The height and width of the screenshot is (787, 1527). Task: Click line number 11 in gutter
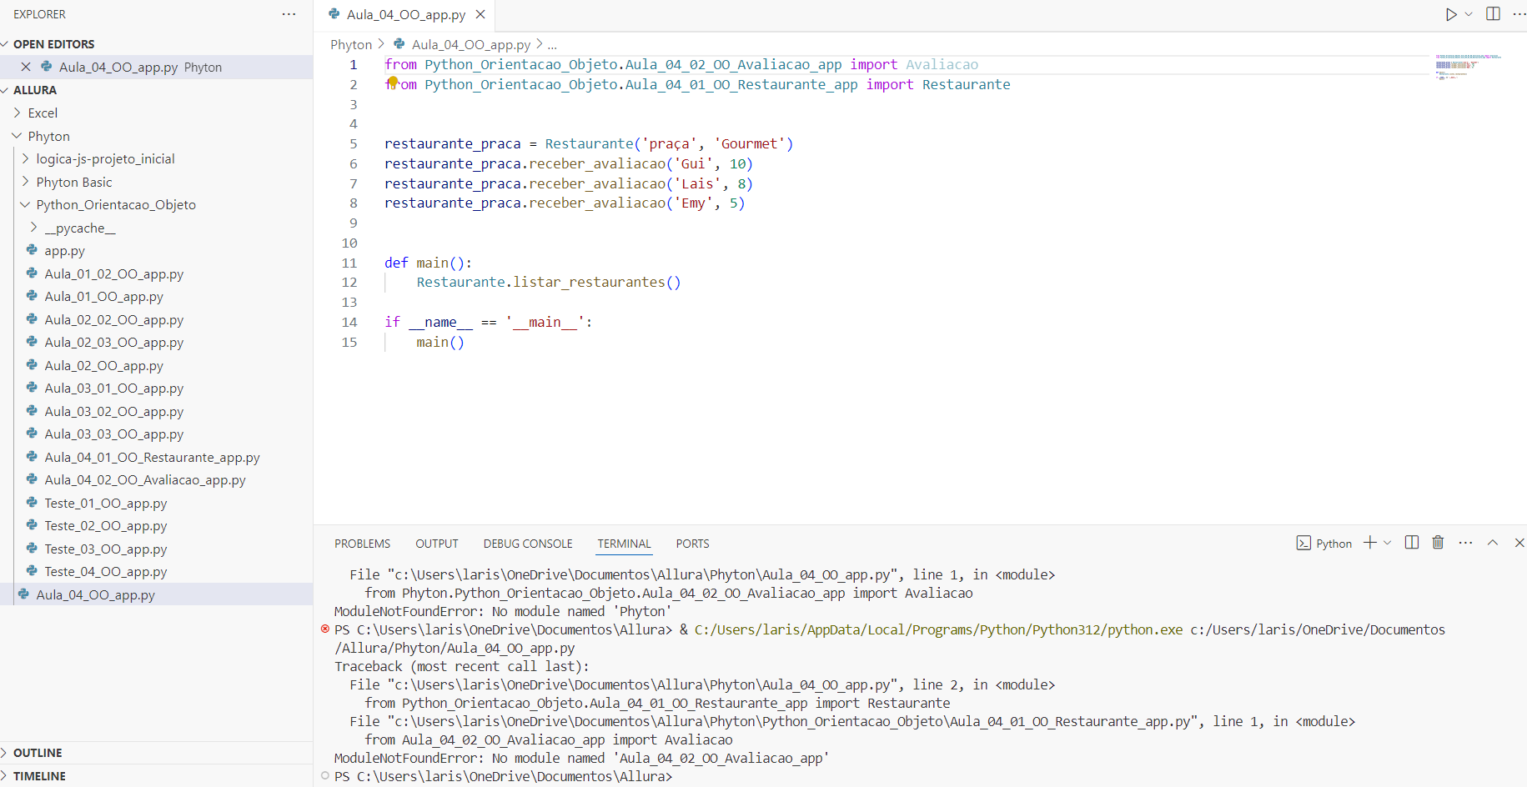[x=349, y=263]
